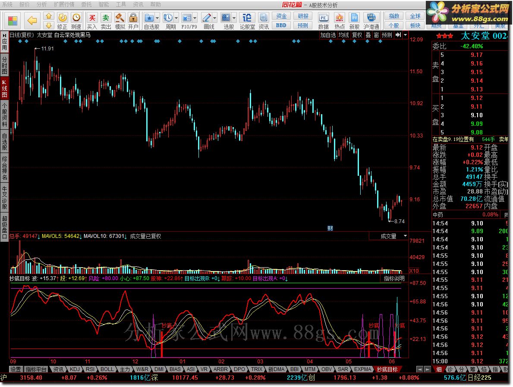Screen dimensions: 513x387
Task: Open the 帮助 menu
Action: click(x=156, y=4)
